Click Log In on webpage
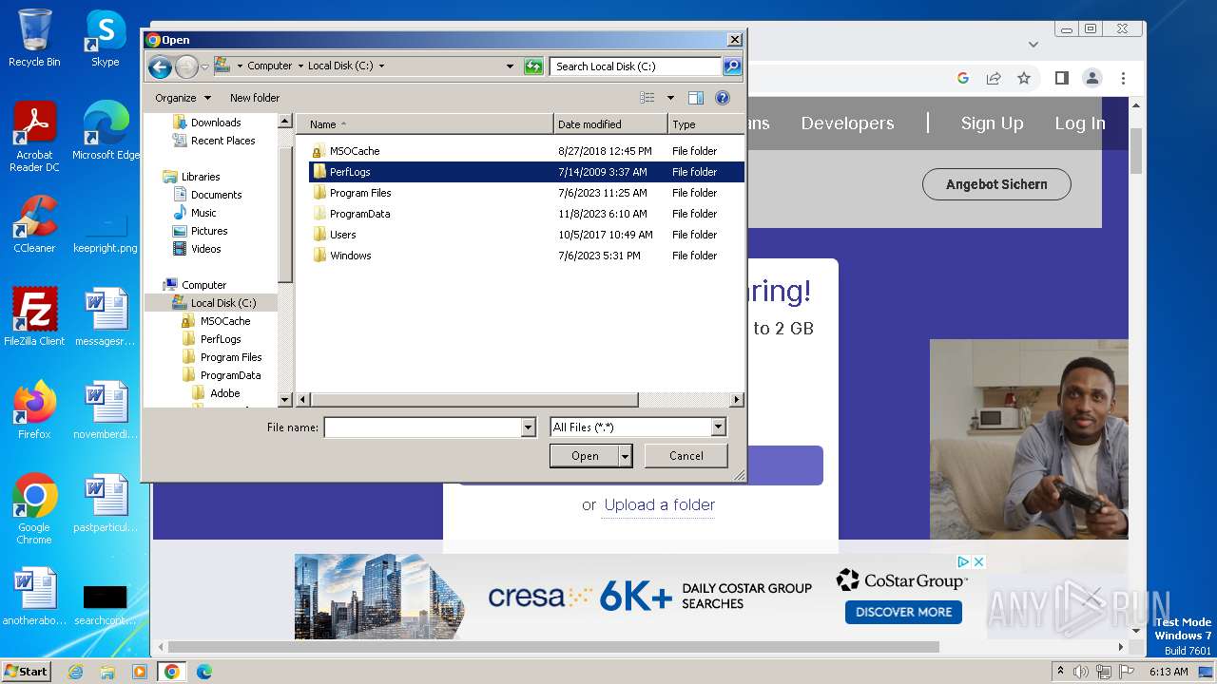1217x684 pixels. pyautogui.click(x=1079, y=123)
